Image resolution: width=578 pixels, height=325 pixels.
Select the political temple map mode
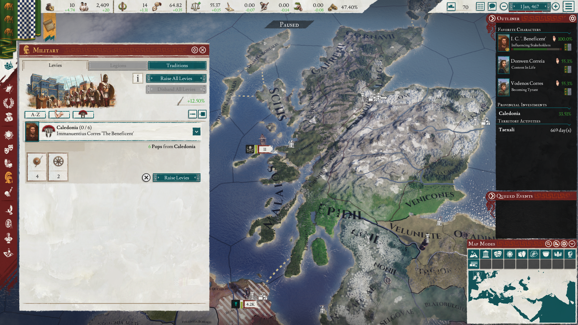pos(486,254)
